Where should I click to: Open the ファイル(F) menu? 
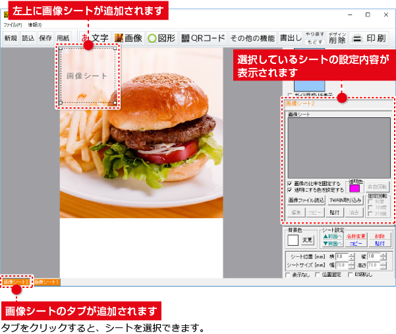coord(13,24)
